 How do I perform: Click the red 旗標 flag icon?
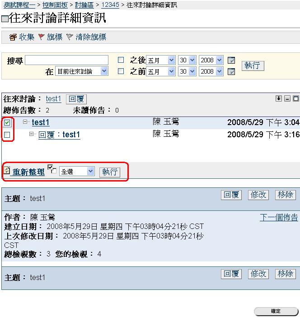click(x=42, y=37)
